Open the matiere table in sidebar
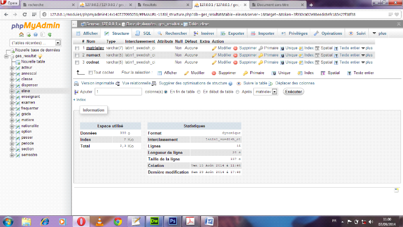The image size is (403, 227). pyautogui.click(x=28, y=120)
